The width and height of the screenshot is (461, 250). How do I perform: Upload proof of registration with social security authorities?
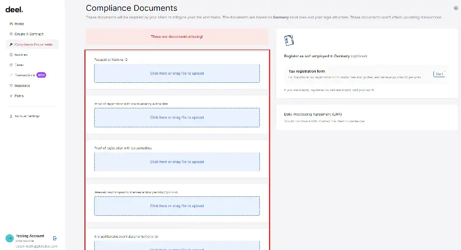pyautogui.click(x=177, y=118)
